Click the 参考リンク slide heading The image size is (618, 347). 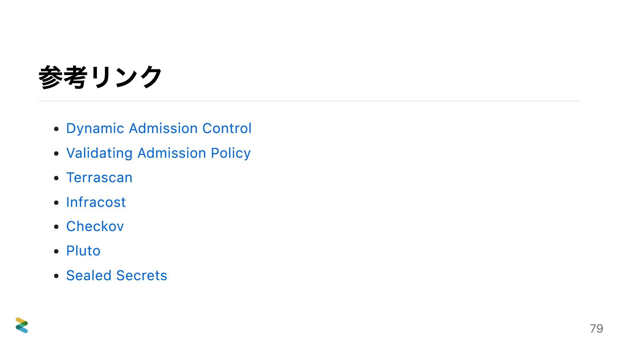[x=100, y=77]
